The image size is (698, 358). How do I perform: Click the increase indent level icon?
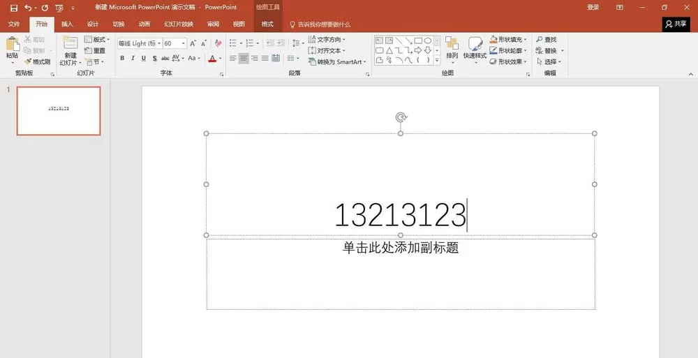coord(281,43)
